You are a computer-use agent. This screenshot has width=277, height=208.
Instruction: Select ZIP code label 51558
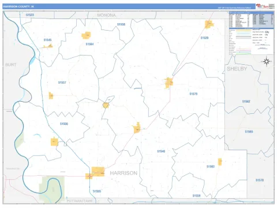121,24
